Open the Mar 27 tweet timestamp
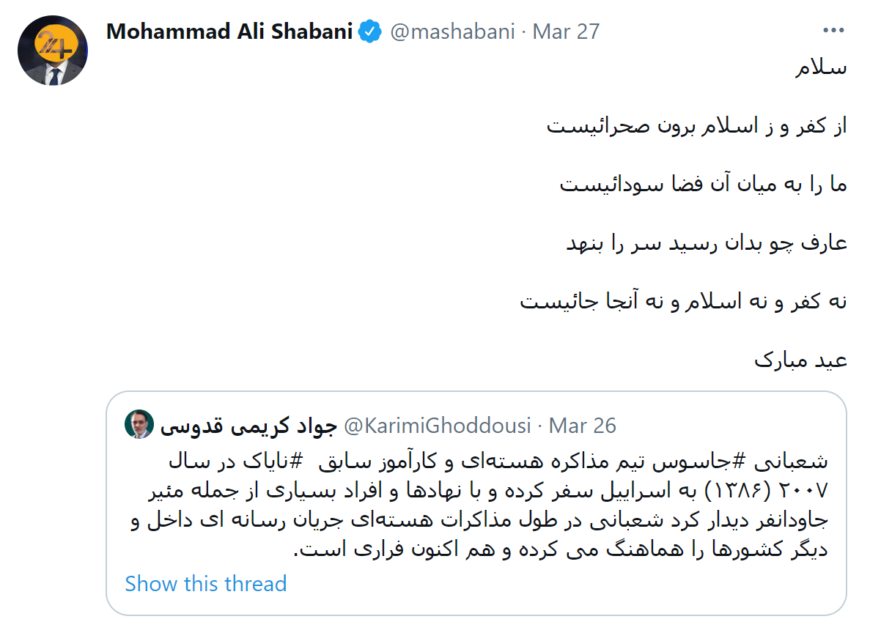Image resolution: width=870 pixels, height=630 pixels. pyautogui.click(x=566, y=31)
